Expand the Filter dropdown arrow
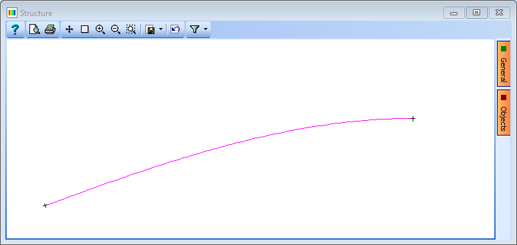Viewport: 517px width, 245px height. [206, 29]
